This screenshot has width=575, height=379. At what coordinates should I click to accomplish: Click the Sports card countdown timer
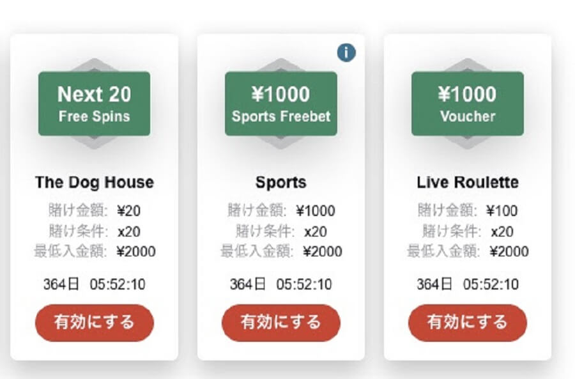[281, 284]
